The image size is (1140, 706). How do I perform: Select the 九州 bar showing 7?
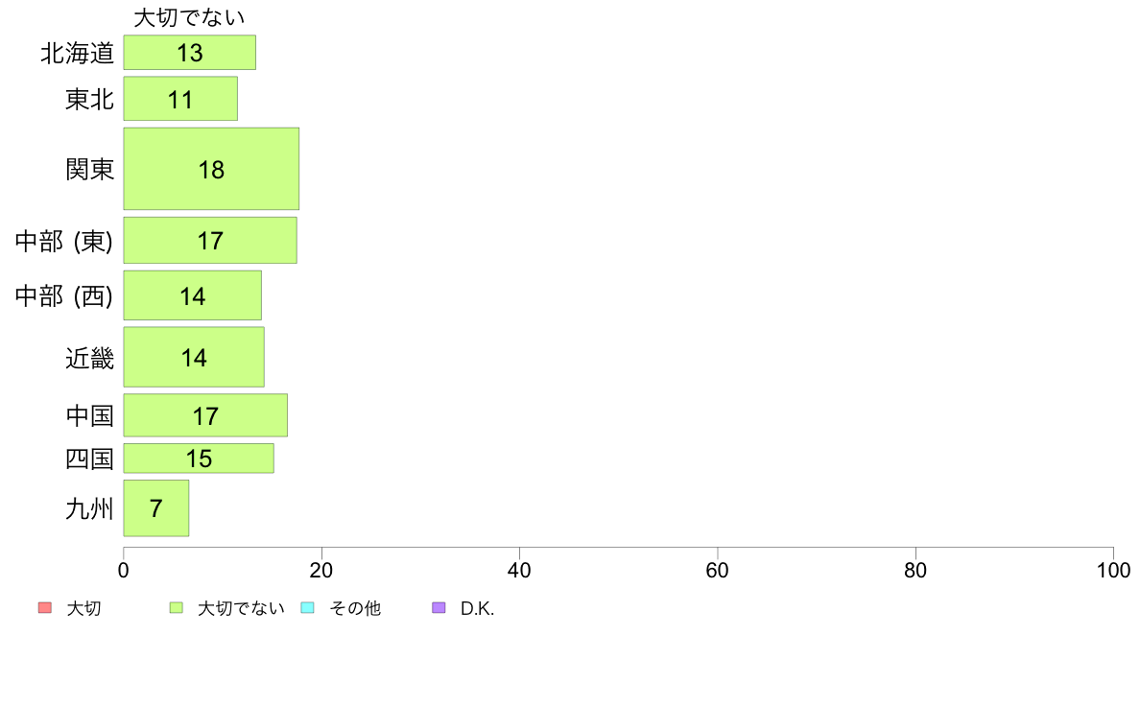click(x=156, y=508)
